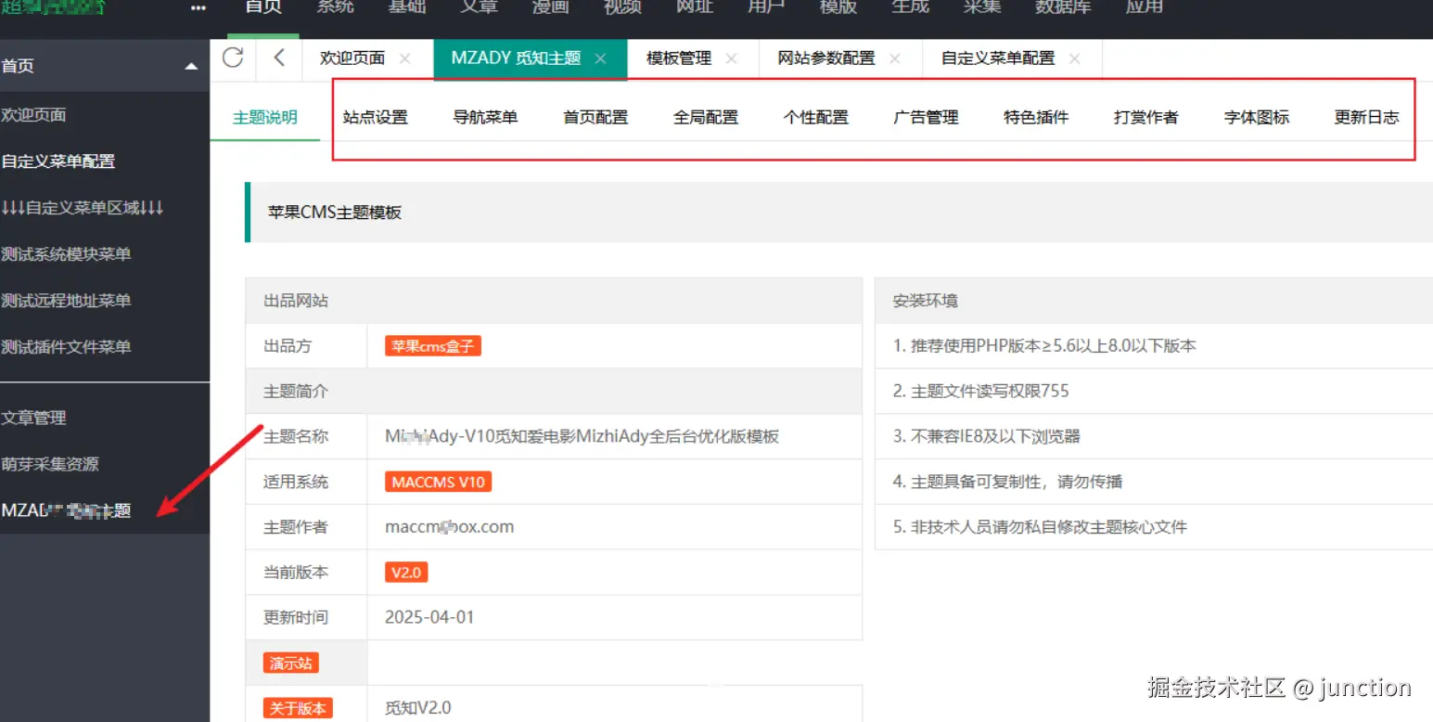
Task: Open the 系统 top menu
Action: coord(336,6)
